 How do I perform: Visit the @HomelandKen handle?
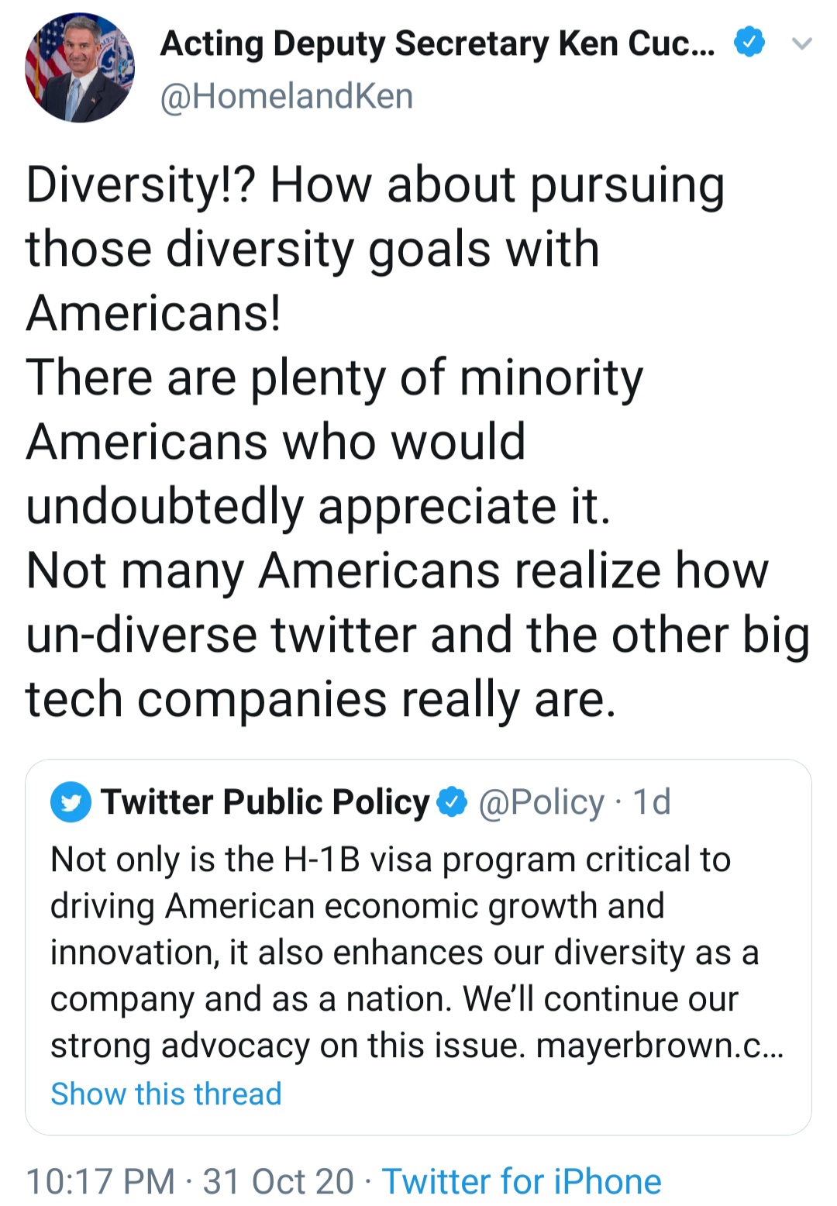coord(287,97)
